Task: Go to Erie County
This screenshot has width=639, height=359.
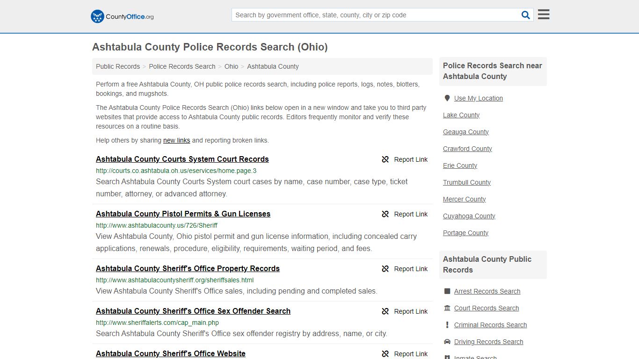Action: pyautogui.click(x=460, y=165)
